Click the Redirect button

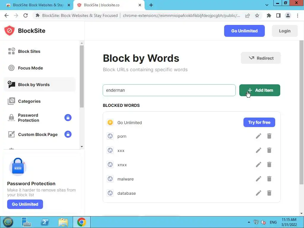[x=261, y=58]
